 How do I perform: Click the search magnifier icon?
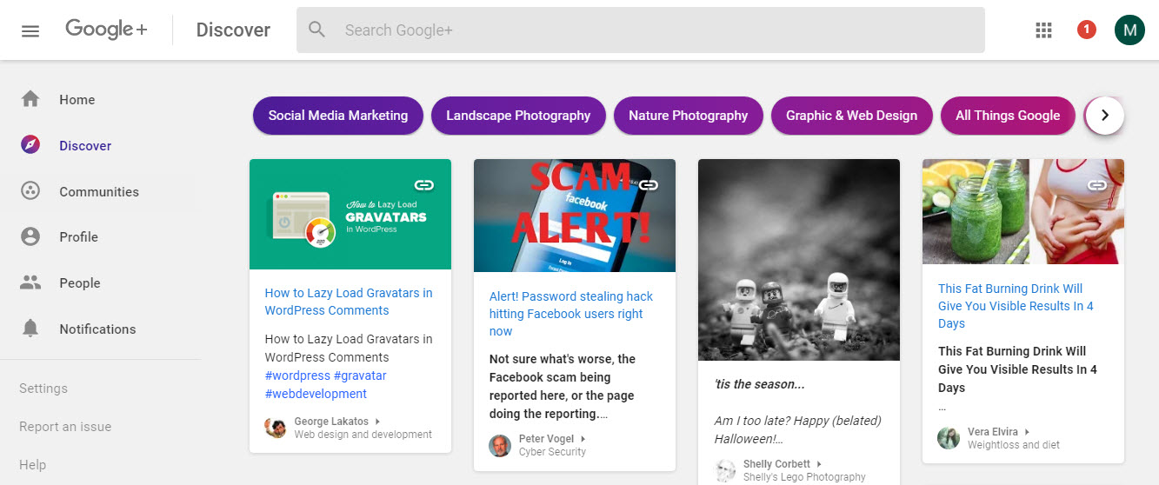click(x=317, y=30)
